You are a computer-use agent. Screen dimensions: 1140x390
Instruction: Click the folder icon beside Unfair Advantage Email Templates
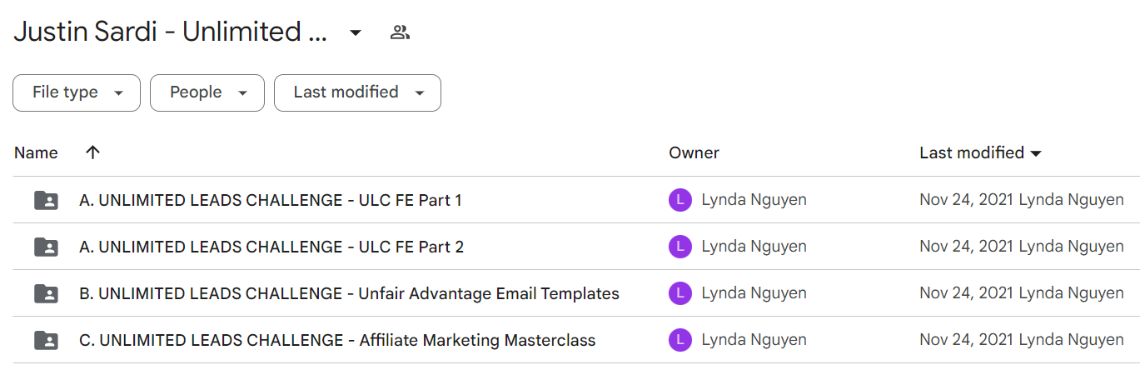46,293
